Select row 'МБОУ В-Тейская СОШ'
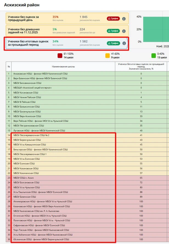The image size is (169, 244). (86, 102)
